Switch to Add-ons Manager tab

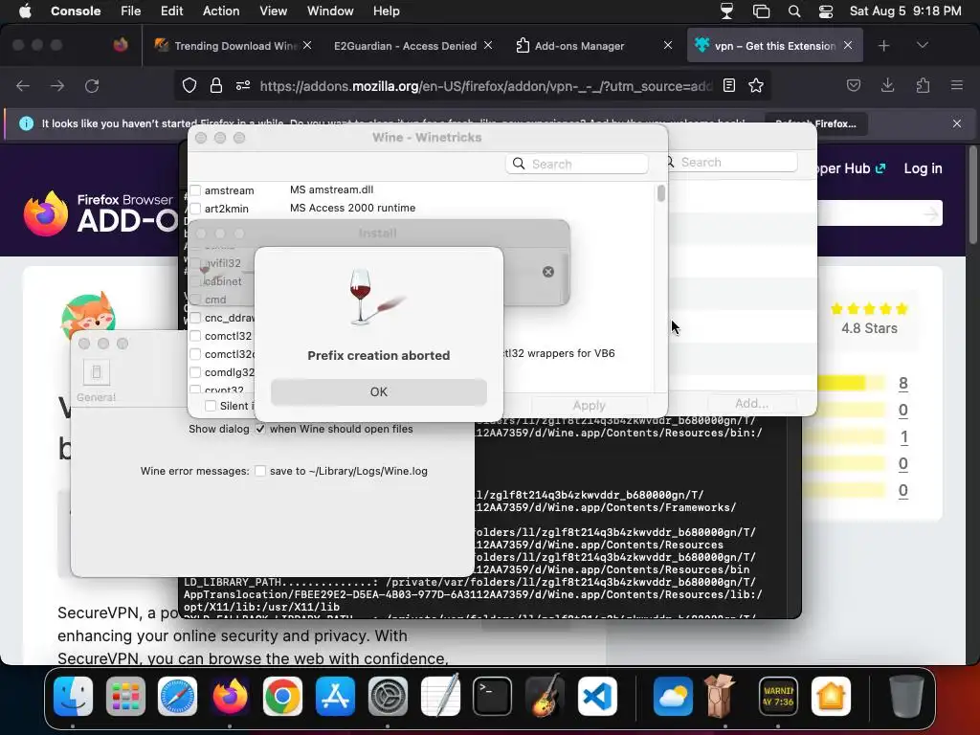click(579, 46)
